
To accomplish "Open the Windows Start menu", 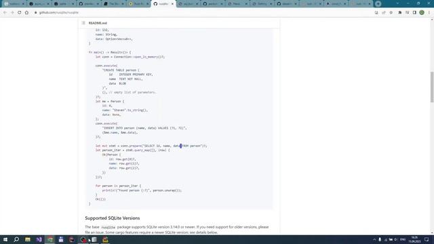I will [x=5, y=239].
